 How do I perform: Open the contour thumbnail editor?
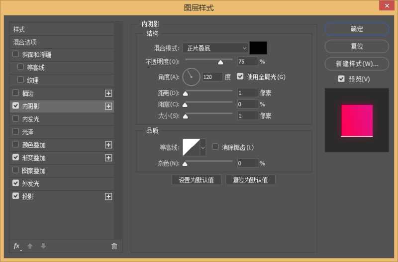[x=191, y=147]
